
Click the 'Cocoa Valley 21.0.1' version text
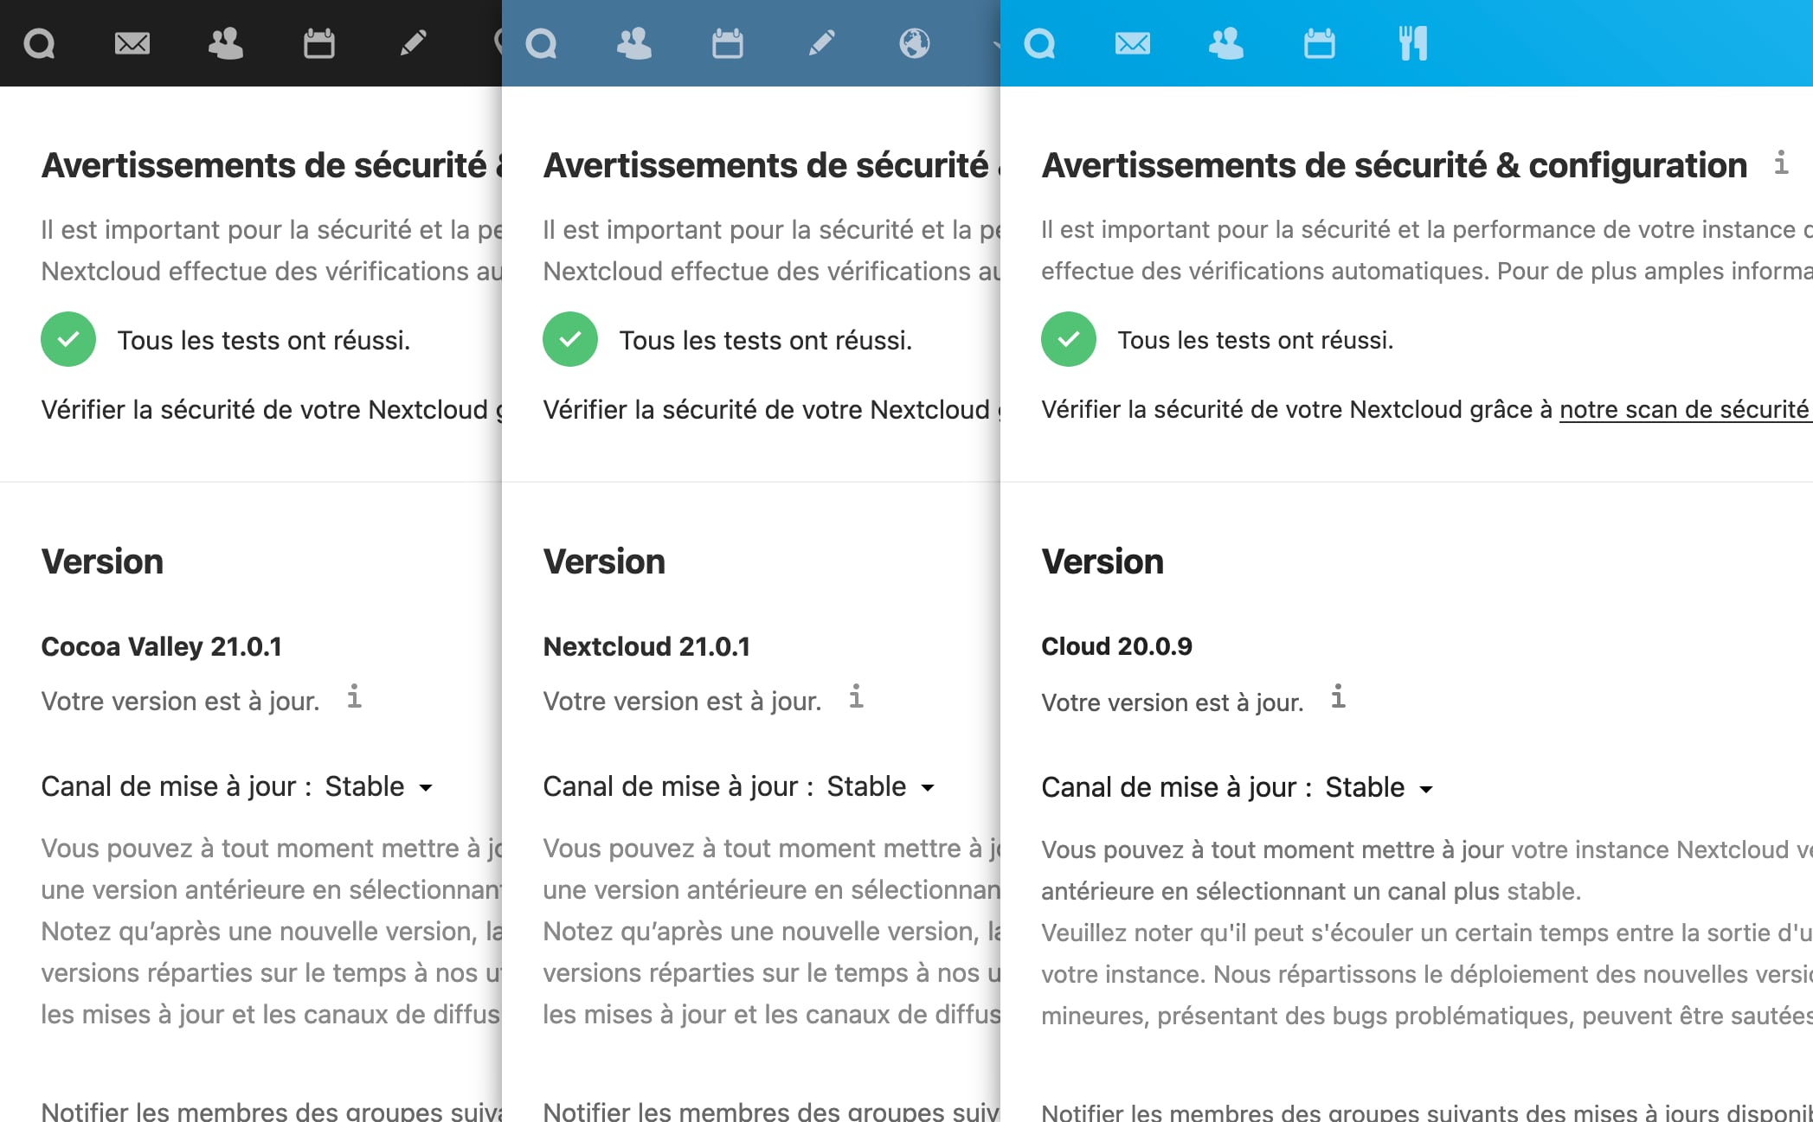click(x=162, y=646)
